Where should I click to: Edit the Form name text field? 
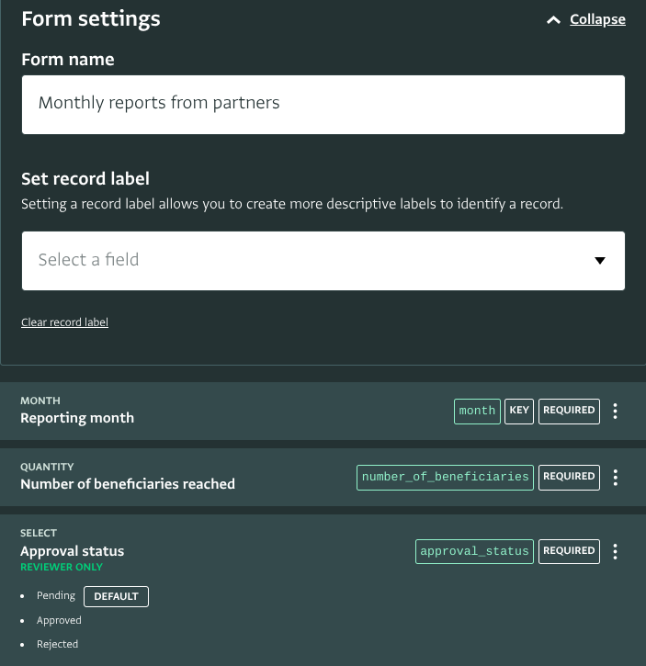[x=323, y=105]
